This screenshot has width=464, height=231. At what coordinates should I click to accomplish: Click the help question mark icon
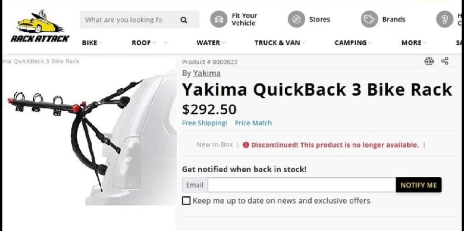pyautogui.click(x=444, y=19)
